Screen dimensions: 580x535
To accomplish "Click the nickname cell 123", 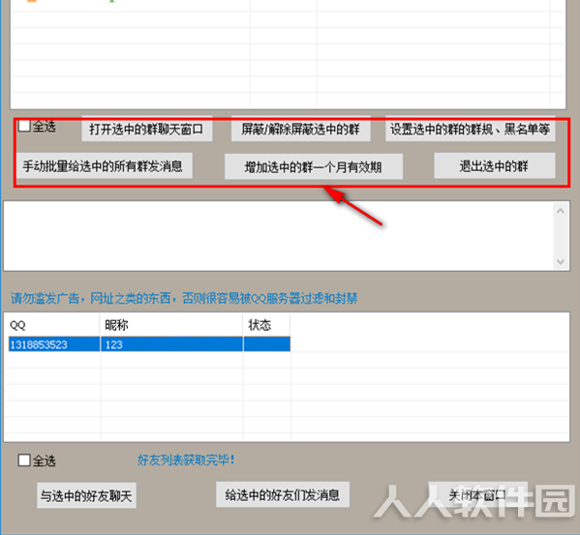I will [x=171, y=344].
